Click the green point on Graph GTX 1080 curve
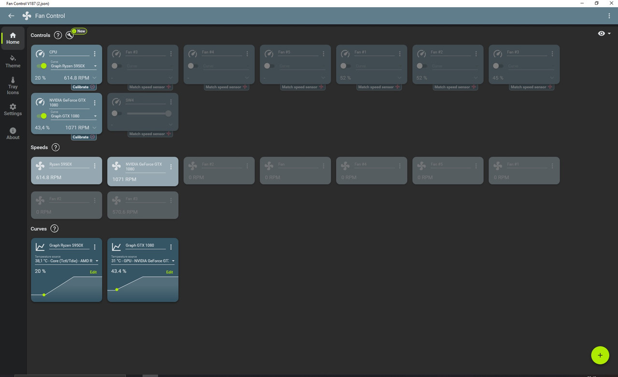This screenshot has width=618, height=377. click(117, 290)
